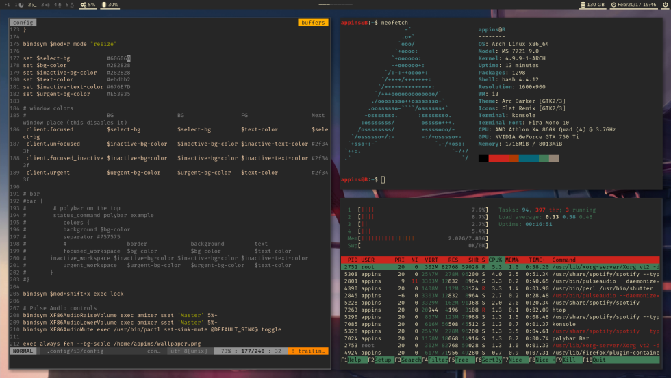
Task: Click the disk icon beside 130 GB
Action: point(583,5)
